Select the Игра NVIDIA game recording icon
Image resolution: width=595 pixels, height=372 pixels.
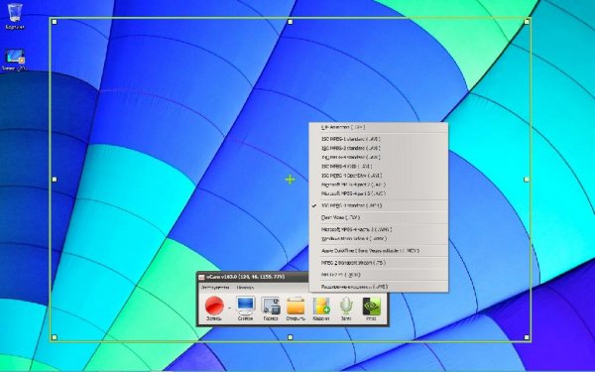coord(371,308)
